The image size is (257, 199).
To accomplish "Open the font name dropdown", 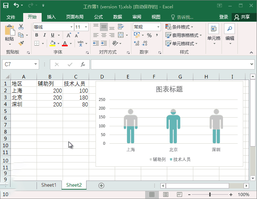I will 71,27.
